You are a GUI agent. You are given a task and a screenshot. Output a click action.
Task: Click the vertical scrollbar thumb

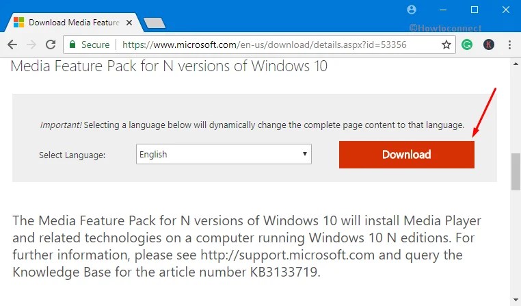[516, 172]
